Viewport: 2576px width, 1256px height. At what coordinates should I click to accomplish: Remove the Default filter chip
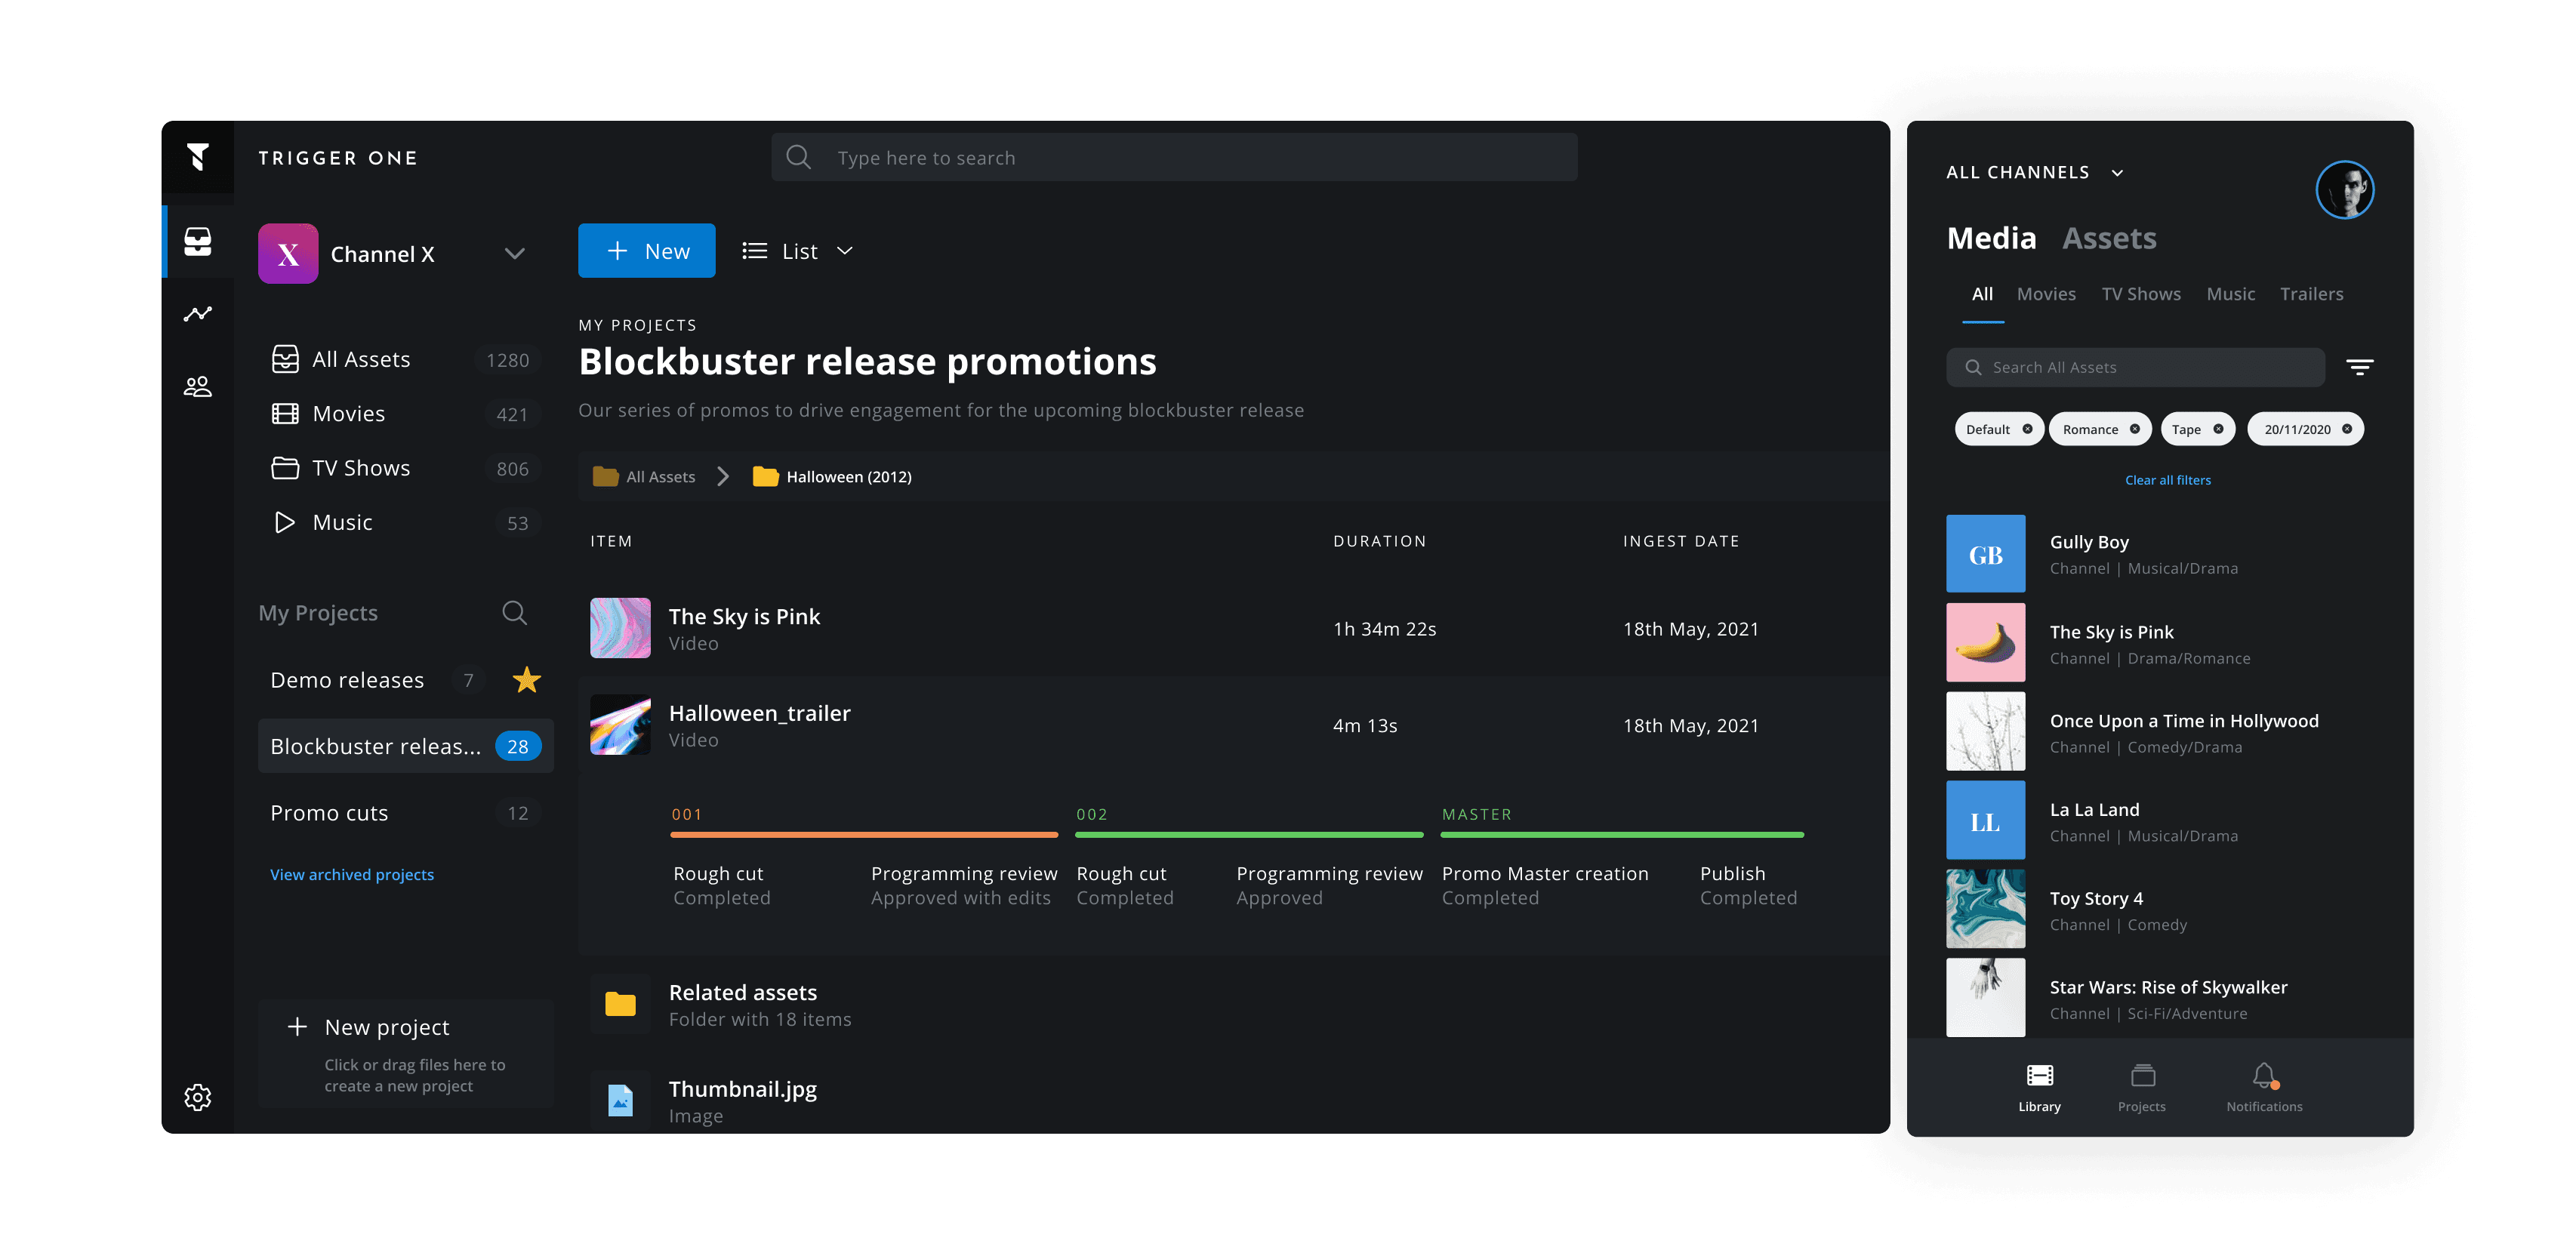tap(2027, 429)
